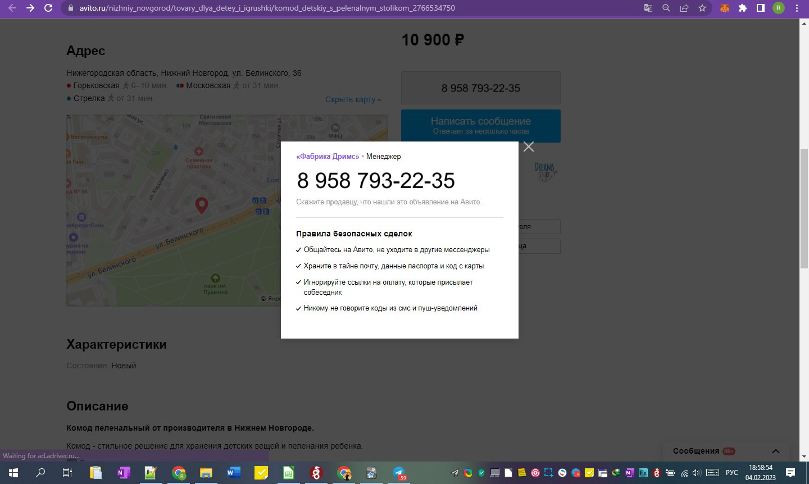The image size is (809, 484).
Task: Click the 'Fx' tray icon
Action: coord(643,473)
